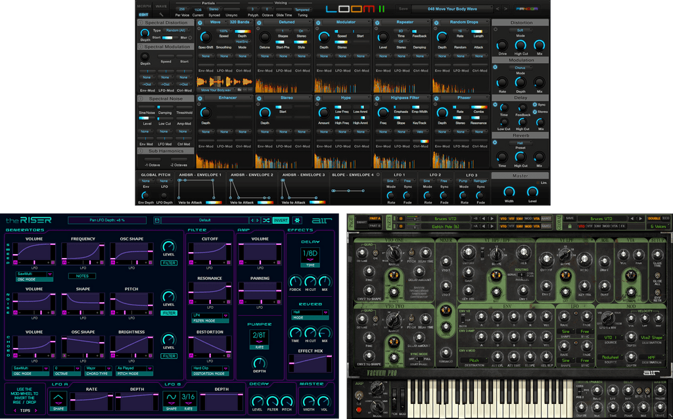Click the Save button in Loom II

point(404,9)
